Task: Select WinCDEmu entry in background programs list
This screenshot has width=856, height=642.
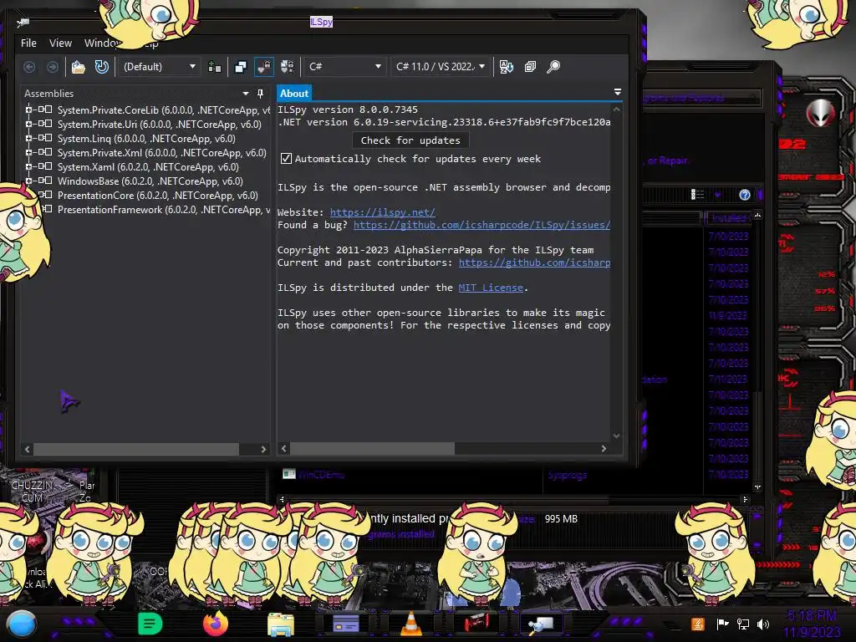Action: 321,475
